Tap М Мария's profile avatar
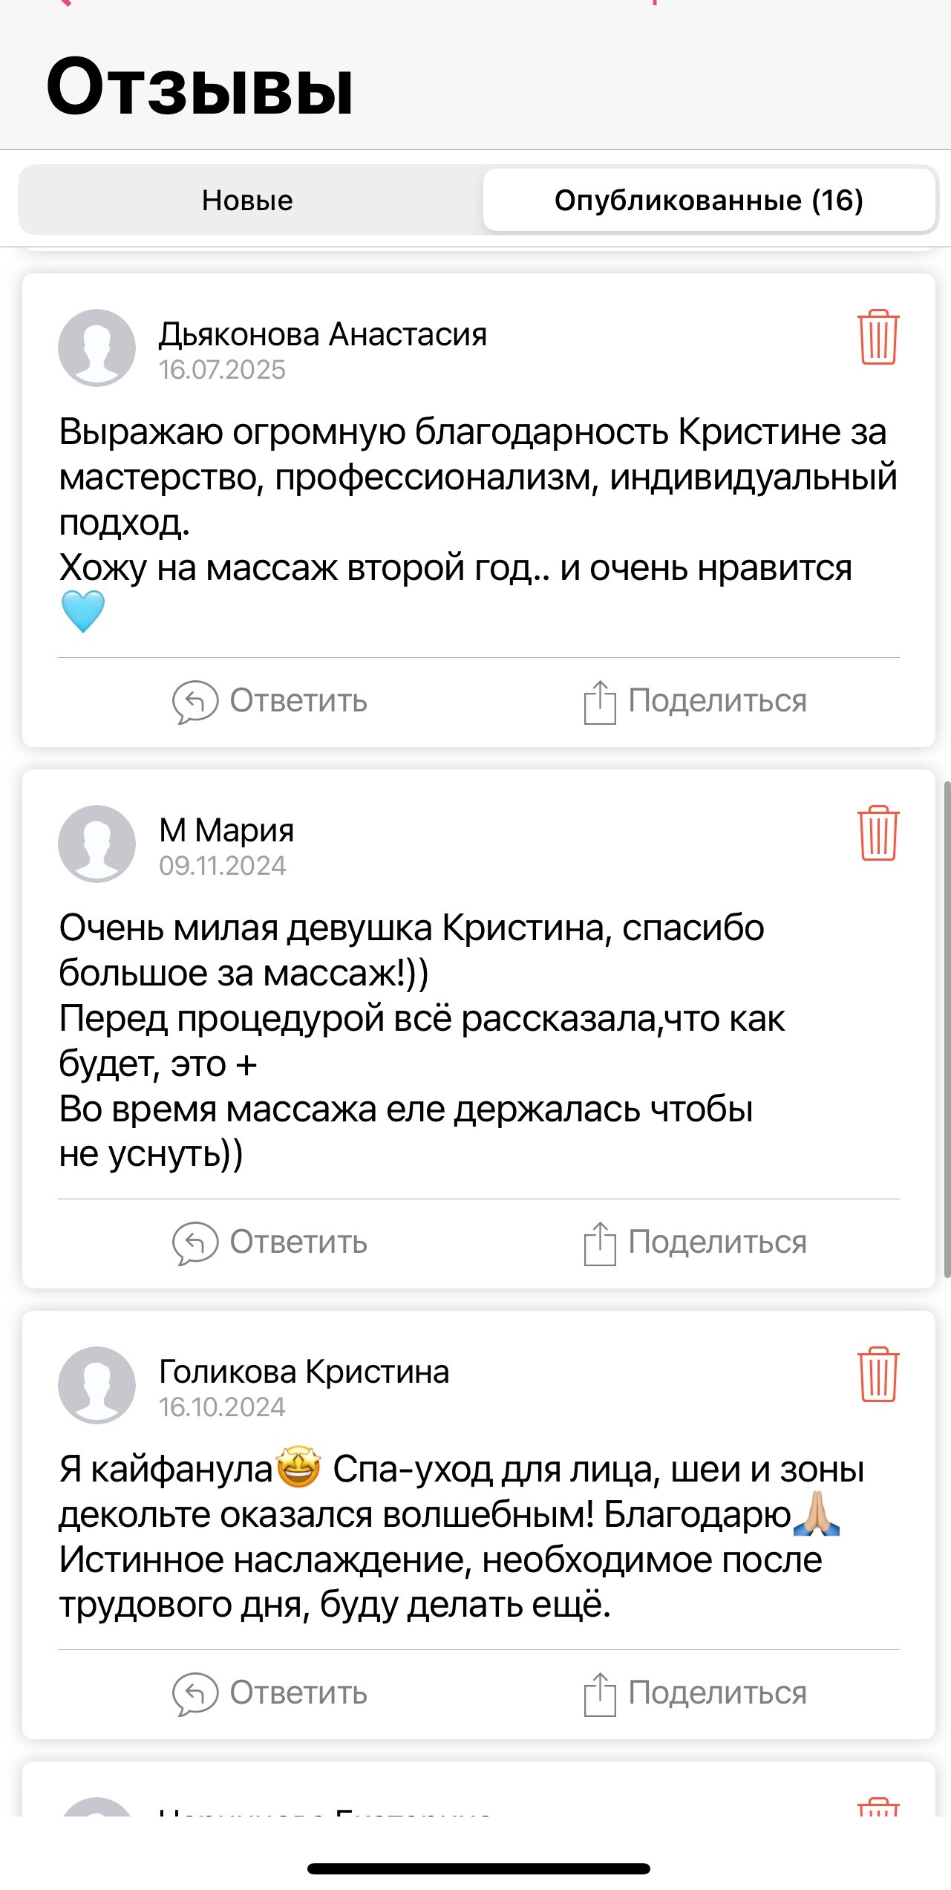The width and height of the screenshot is (951, 1890). 97,844
